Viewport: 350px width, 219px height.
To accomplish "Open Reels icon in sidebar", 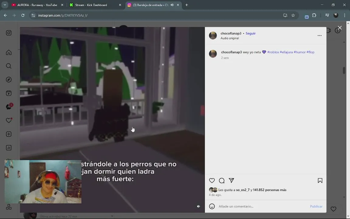I will point(9,93).
